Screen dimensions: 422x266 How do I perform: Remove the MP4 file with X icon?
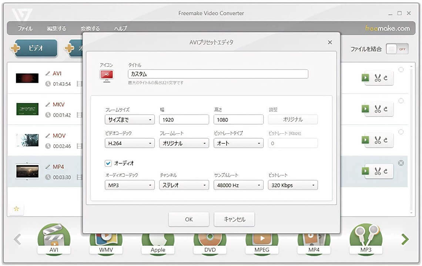pos(401,163)
